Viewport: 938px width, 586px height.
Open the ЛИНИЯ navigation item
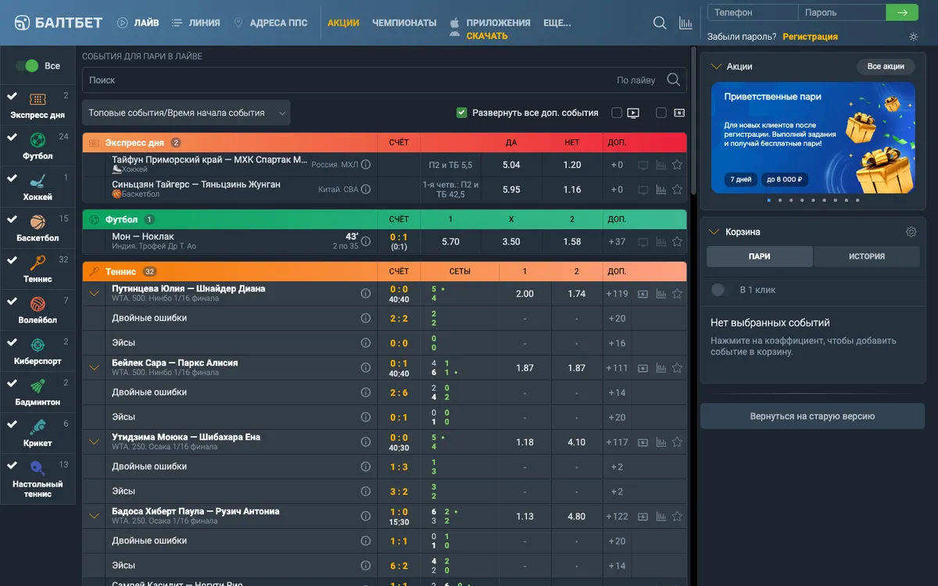[195, 23]
